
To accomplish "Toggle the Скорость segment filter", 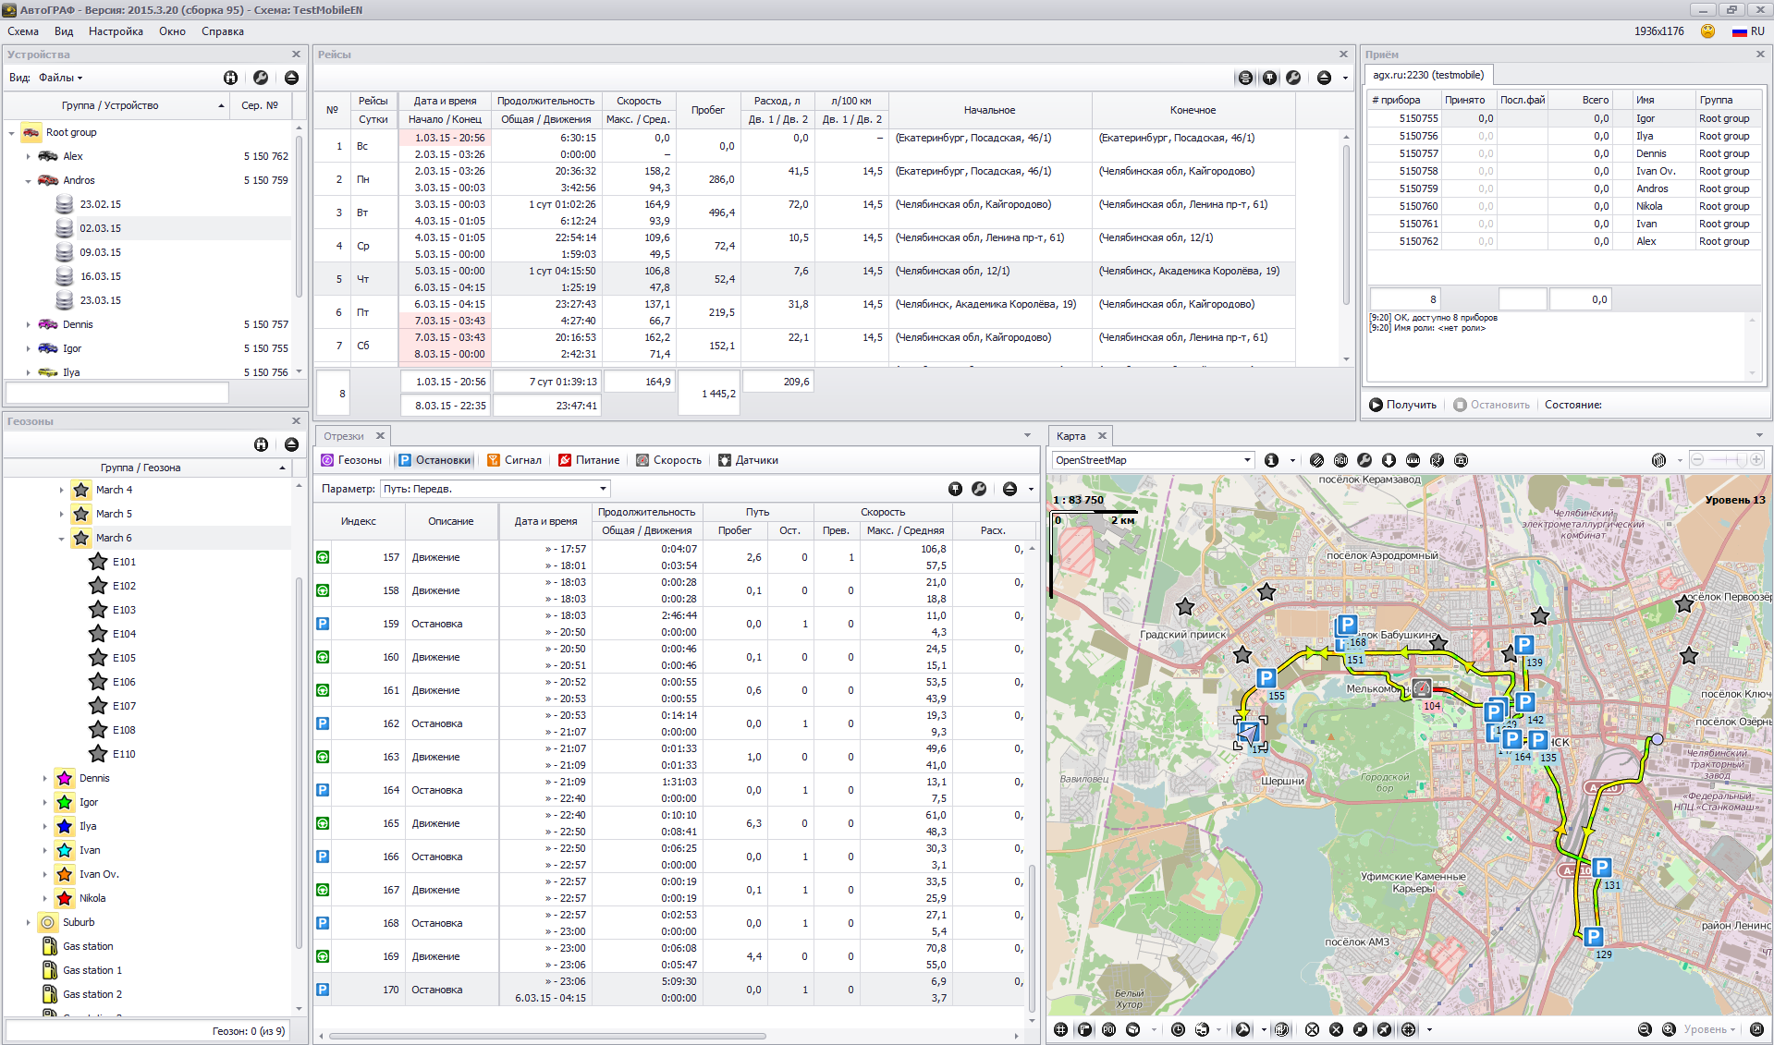I will pyautogui.click(x=668, y=460).
